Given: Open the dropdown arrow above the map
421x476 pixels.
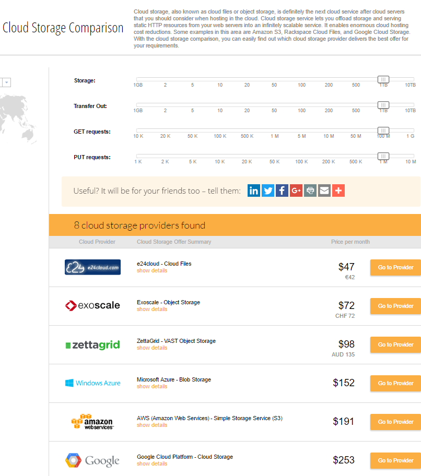Looking at the screenshot, I should 6,82.
